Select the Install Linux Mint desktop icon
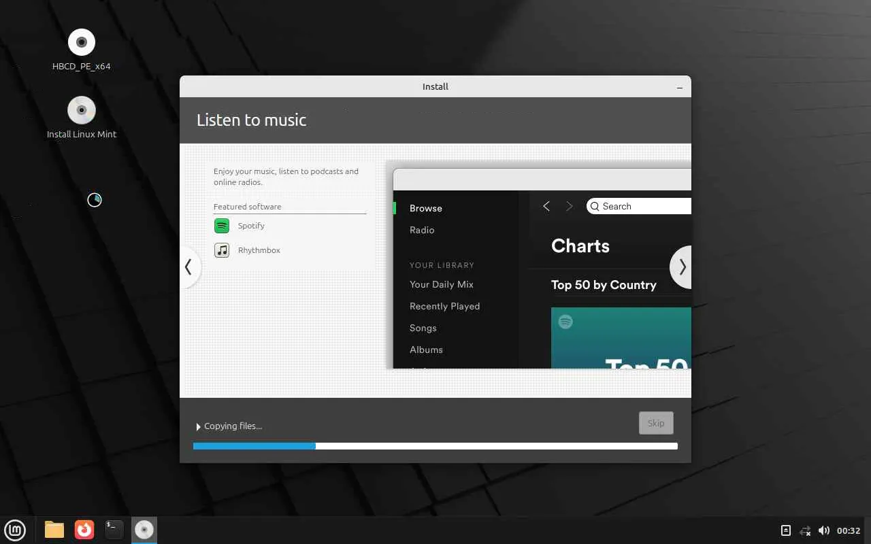The image size is (871, 544). pos(82,110)
